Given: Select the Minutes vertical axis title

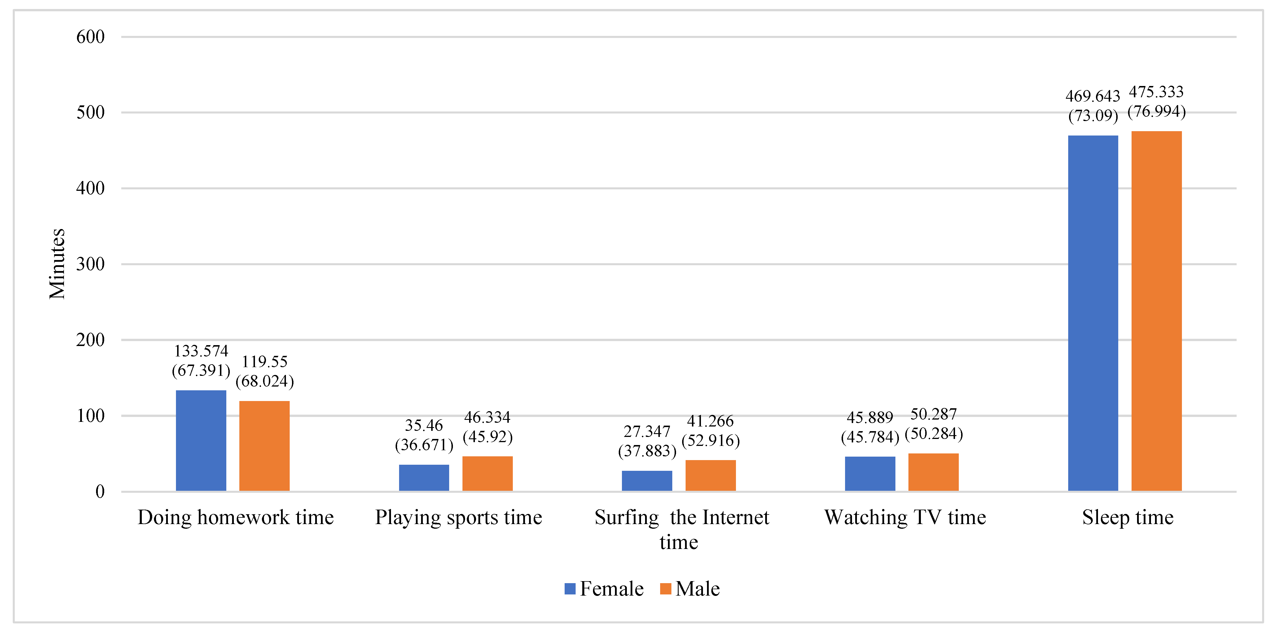Looking at the screenshot, I should pyautogui.click(x=57, y=264).
